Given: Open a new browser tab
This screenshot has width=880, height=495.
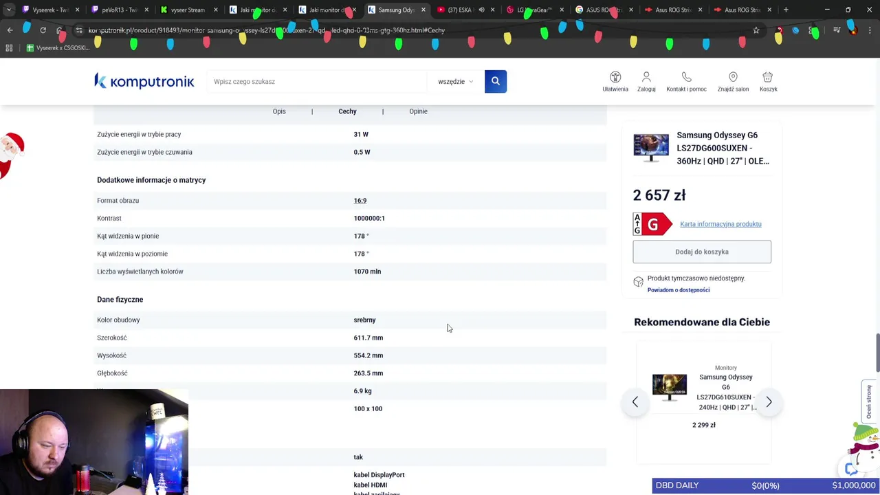Looking at the screenshot, I should (786, 10).
